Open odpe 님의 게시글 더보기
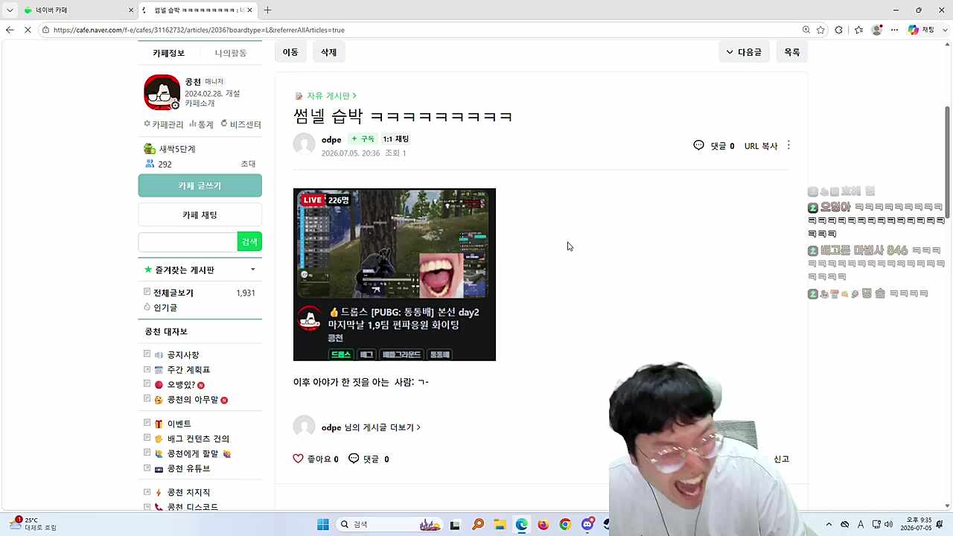This screenshot has width=953, height=536. pos(371,427)
